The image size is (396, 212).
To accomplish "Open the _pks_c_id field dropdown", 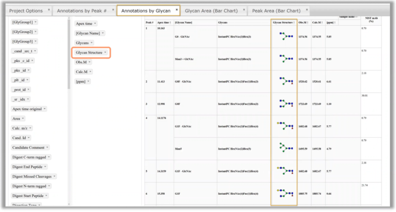I will tap(33, 60).
